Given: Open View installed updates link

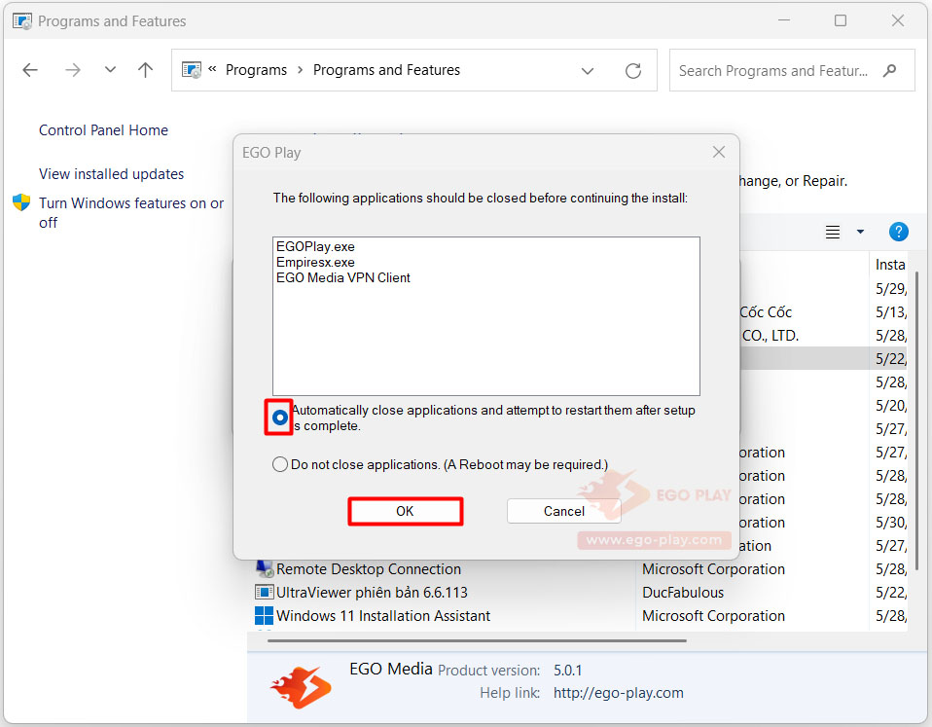Looking at the screenshot, I should 111,174.
